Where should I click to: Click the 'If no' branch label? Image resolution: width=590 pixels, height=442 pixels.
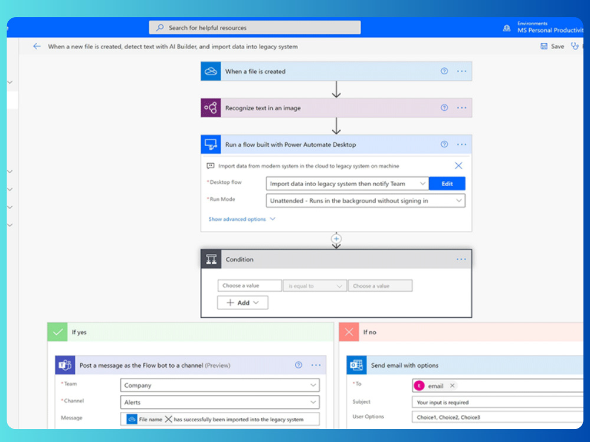point(369,332)
